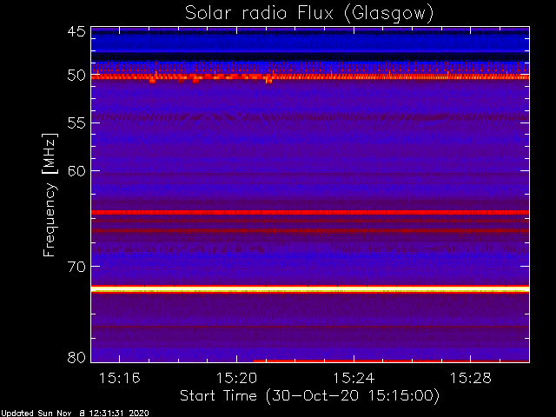Click the 15:24 time tick label
The height and width of the screenshot is (417, 556).
[354, 379]
